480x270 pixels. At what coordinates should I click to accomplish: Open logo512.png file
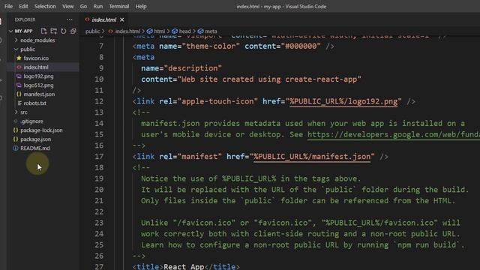click(x=38, y=85)
